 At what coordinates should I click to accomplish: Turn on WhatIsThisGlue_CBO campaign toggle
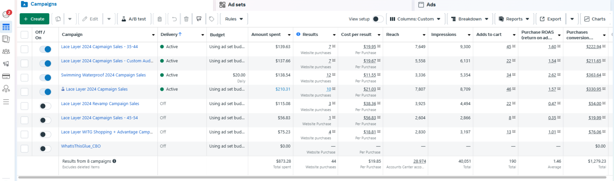(x=45, y=148)
